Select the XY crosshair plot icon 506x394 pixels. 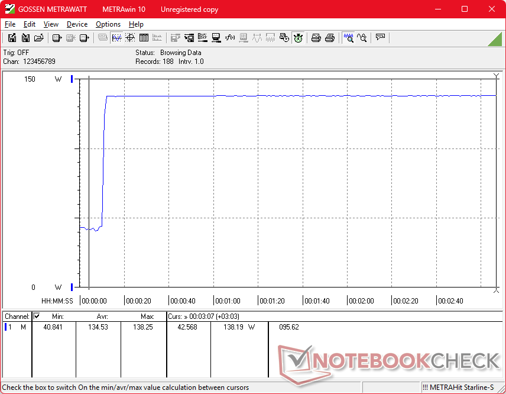(x=130, y=38)
